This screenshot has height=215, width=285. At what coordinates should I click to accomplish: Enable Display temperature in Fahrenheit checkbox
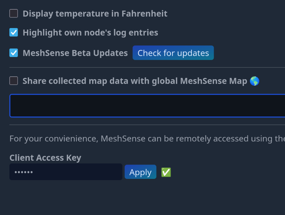click(x=14, y=14)
